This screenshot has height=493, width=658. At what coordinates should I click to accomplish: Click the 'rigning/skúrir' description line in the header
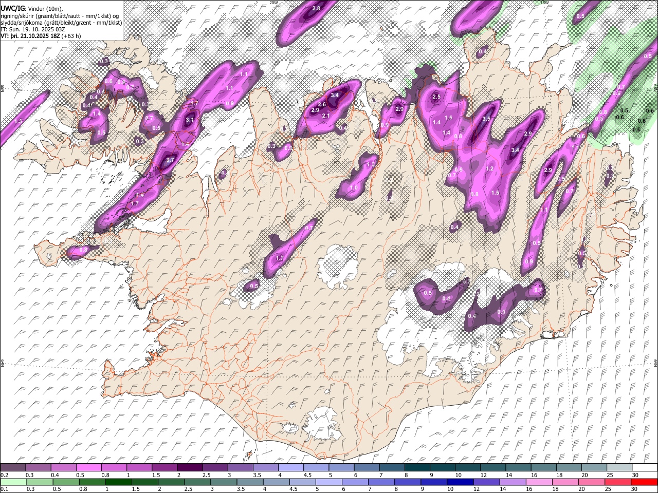click(60, 16)
